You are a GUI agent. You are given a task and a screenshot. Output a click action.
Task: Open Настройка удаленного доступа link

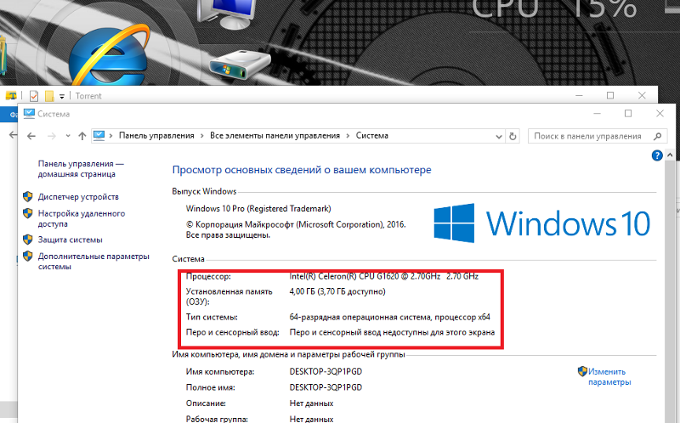click(82, 218)
